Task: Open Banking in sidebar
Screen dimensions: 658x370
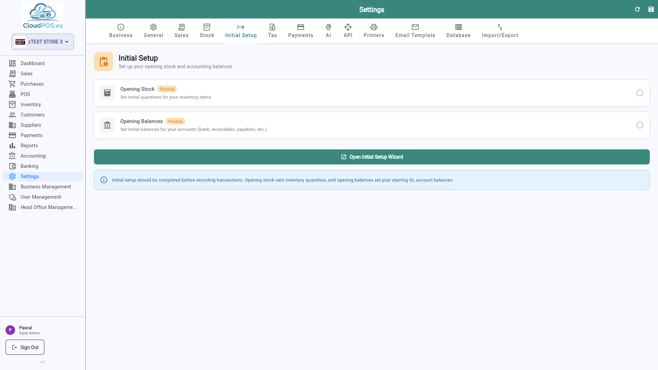Action: pyautogui.click(x=42, y=166)
